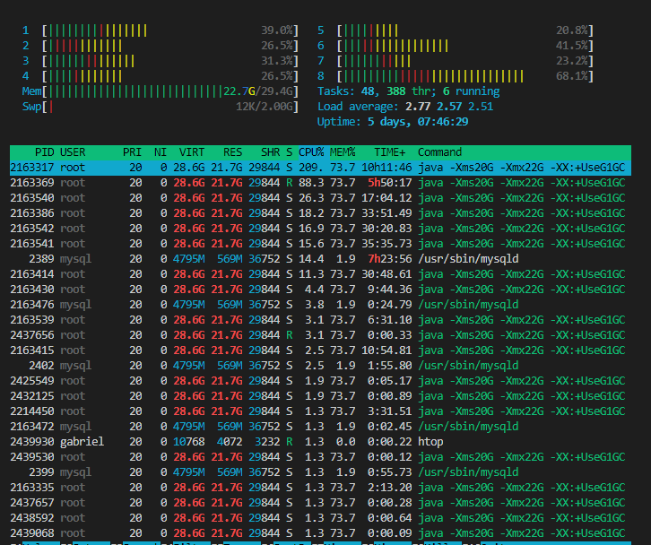Click the Uptime 5 days line
651x545 pixels.
coord(393,122)
